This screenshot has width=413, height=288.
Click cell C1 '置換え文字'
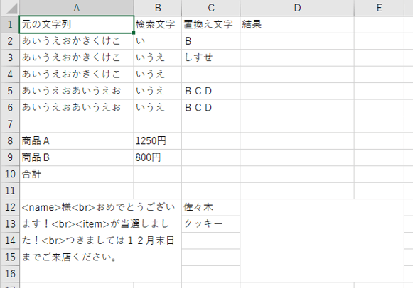pos(211,24)
